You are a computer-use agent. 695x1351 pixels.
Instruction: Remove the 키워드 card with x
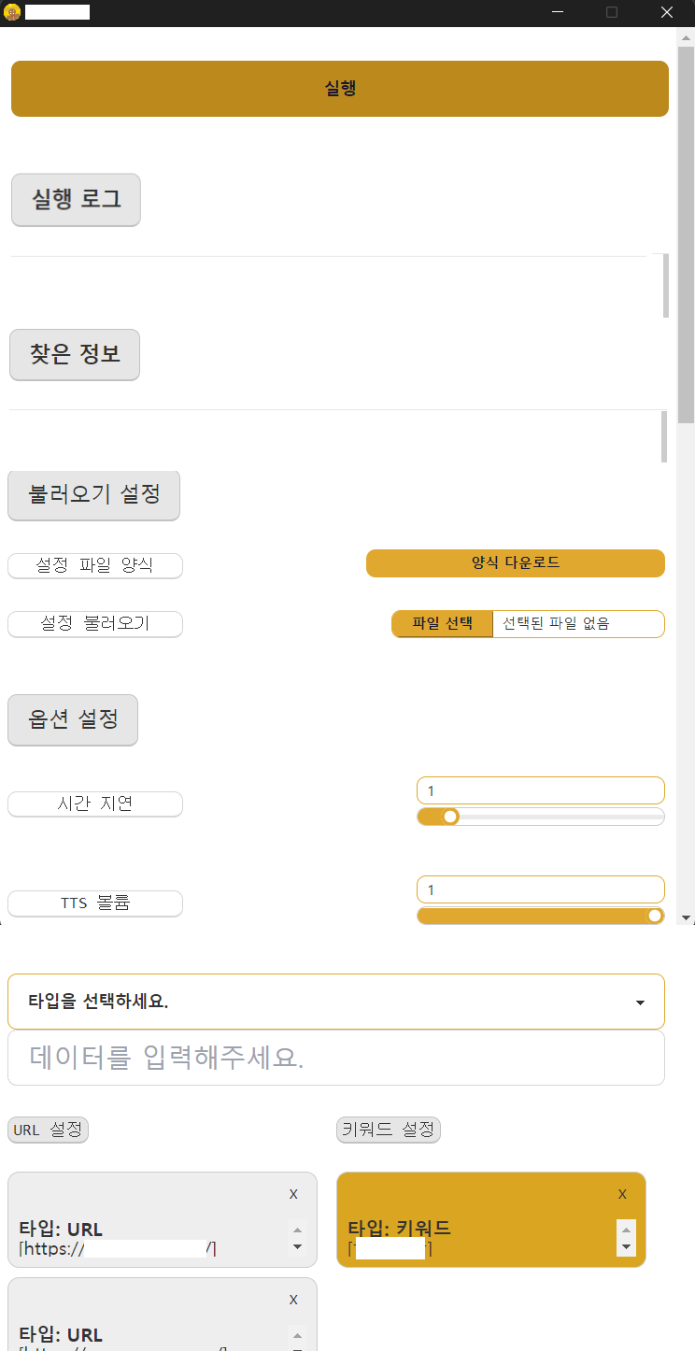[622, 1194]
